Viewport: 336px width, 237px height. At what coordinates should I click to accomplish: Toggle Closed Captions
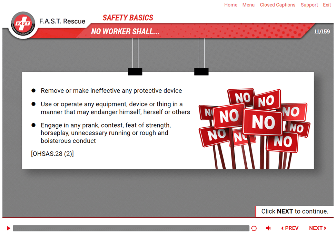click(277, 5)
